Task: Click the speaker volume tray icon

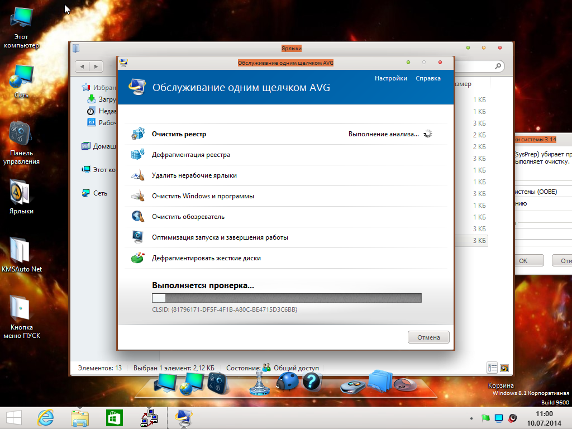Action: point(513,418)
